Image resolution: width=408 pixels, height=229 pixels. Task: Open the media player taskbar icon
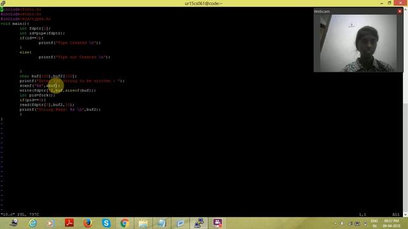(51, 223)
